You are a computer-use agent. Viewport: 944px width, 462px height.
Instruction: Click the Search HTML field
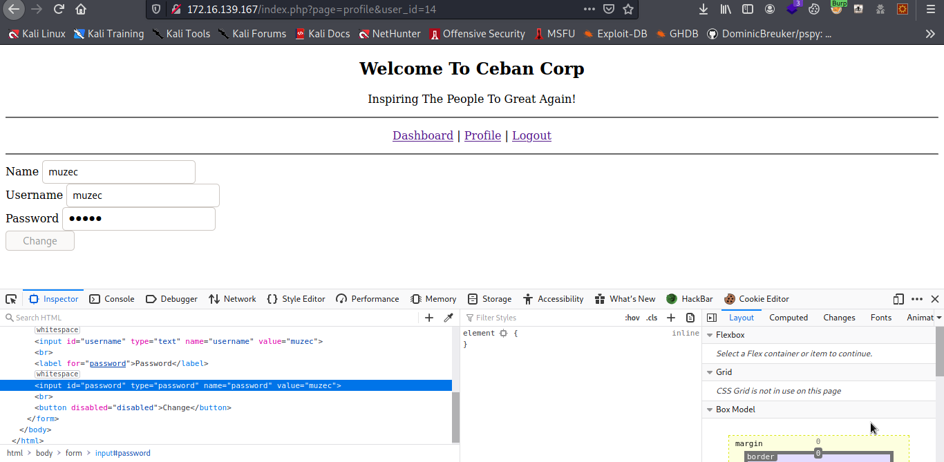point(211,318)
